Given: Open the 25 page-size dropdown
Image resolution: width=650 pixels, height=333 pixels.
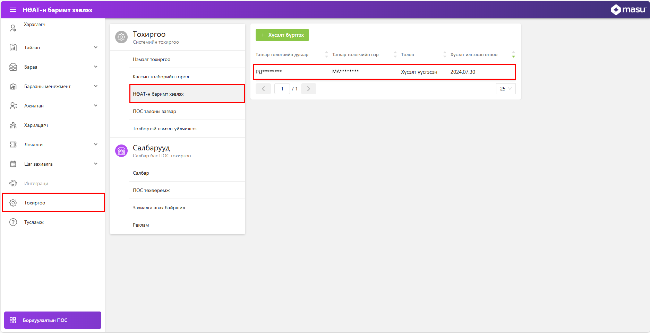Looking at the screenshot, I should tap(505, 89).
